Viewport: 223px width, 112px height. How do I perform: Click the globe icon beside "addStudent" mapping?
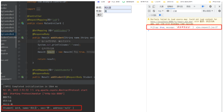(50, 30)
